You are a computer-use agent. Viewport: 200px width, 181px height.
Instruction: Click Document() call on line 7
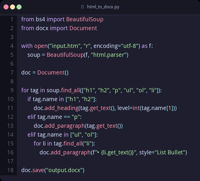53,73
